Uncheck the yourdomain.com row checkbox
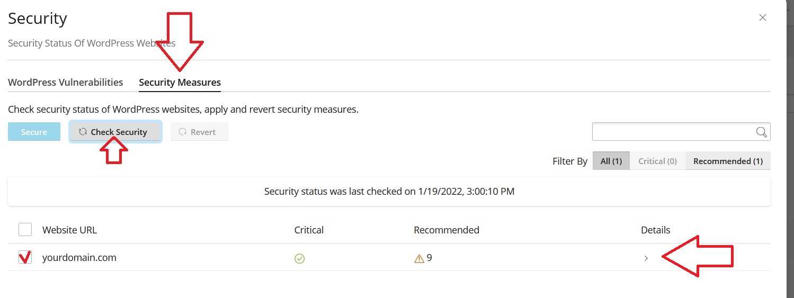 [25, 258]
